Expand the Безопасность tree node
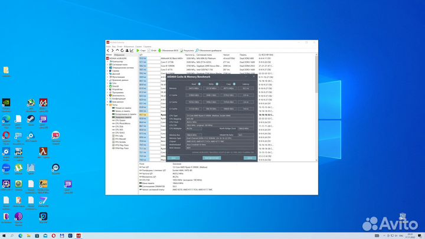The image size is (425, 239). [107, 96]
